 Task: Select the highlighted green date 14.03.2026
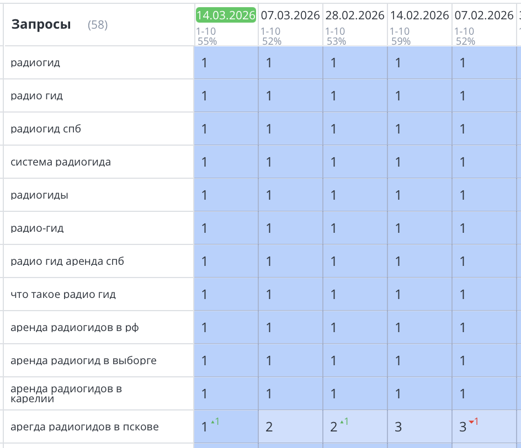point(226,15)
